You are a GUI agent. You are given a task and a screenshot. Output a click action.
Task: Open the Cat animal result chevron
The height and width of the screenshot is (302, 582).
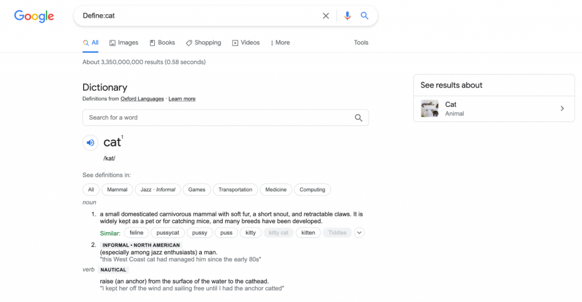coord(562,108)
